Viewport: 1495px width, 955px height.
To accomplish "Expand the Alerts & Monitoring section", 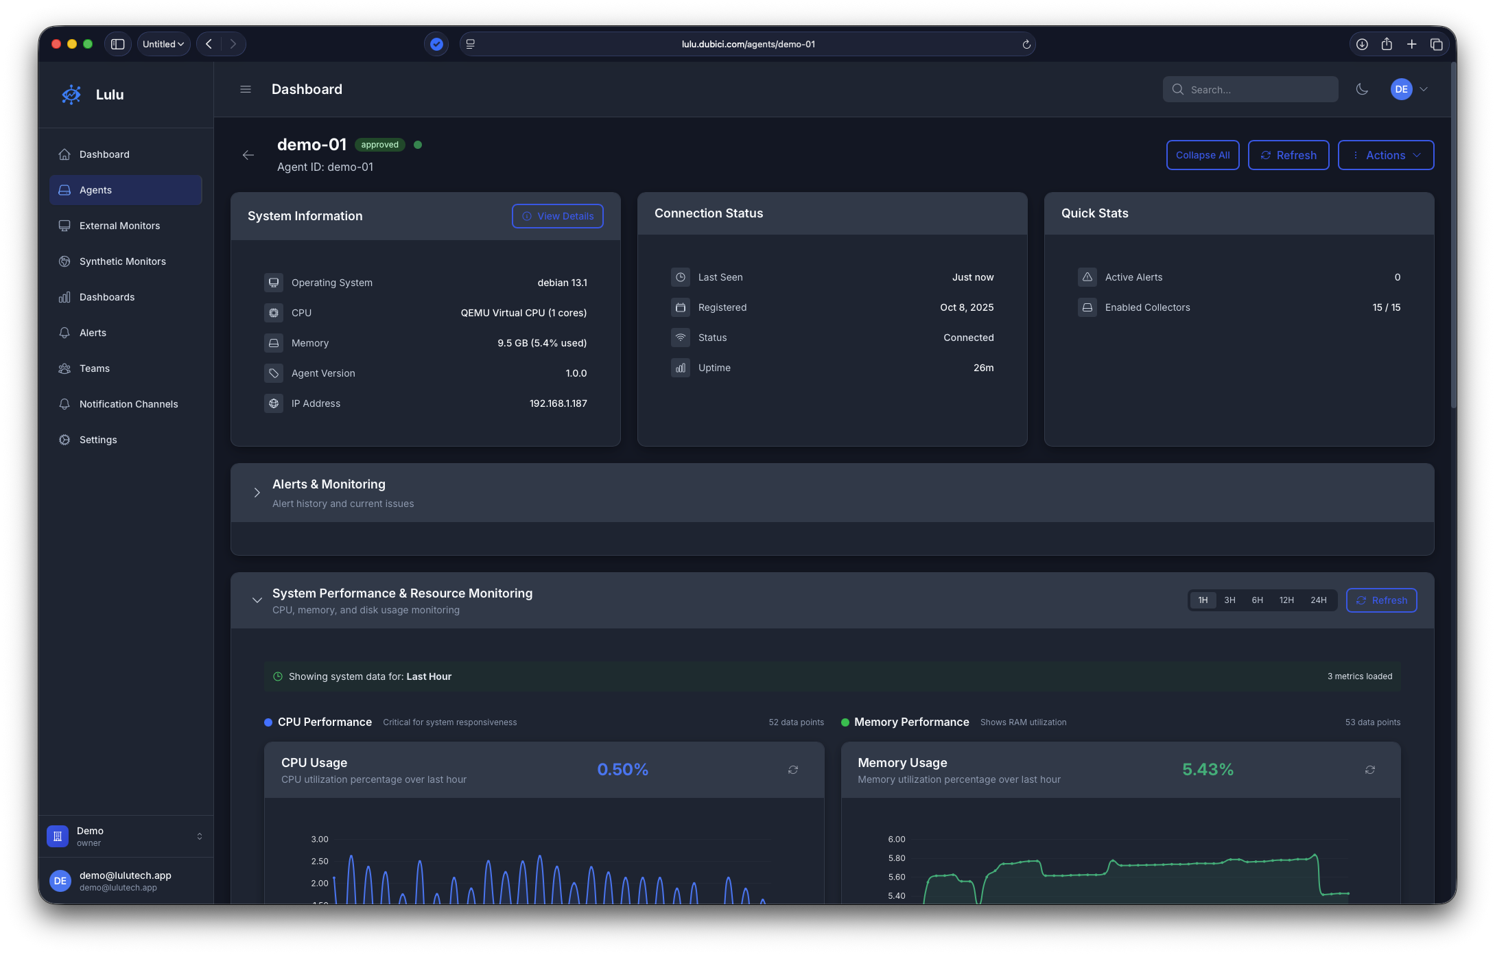I will (x=257, y=493).
